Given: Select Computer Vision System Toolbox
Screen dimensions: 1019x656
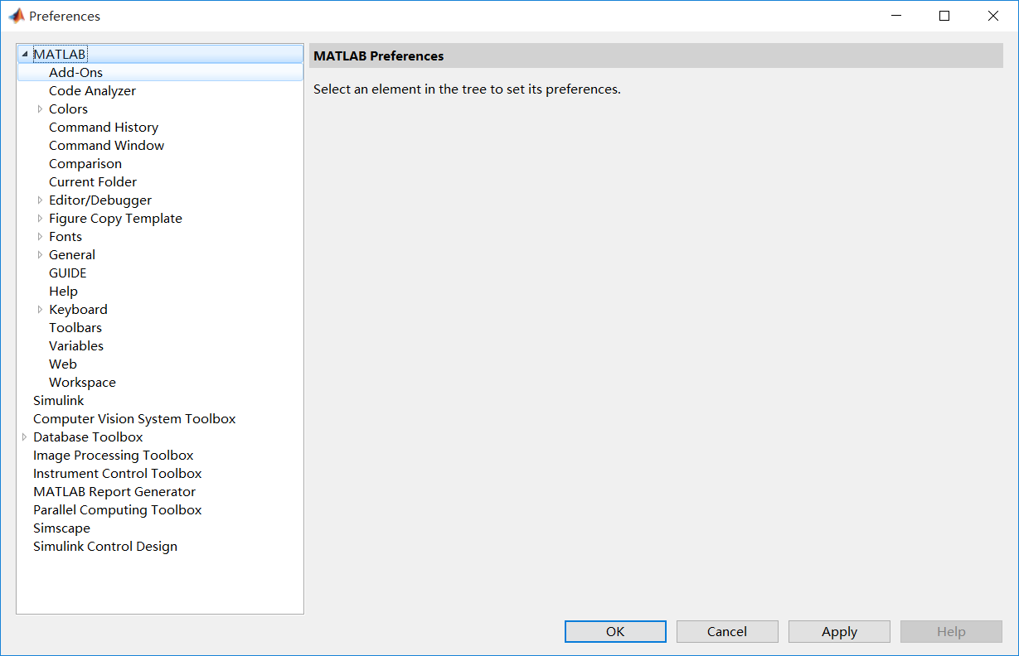Looking at the screenshot, I should [134, 419].
